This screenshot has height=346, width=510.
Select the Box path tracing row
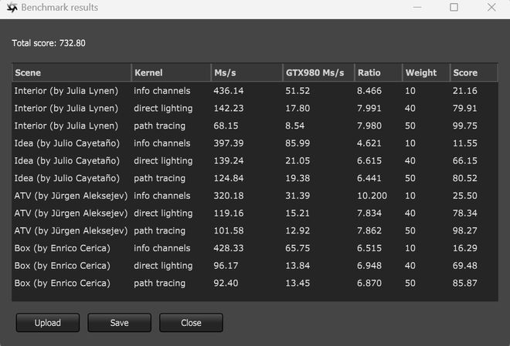coord(255,284)
